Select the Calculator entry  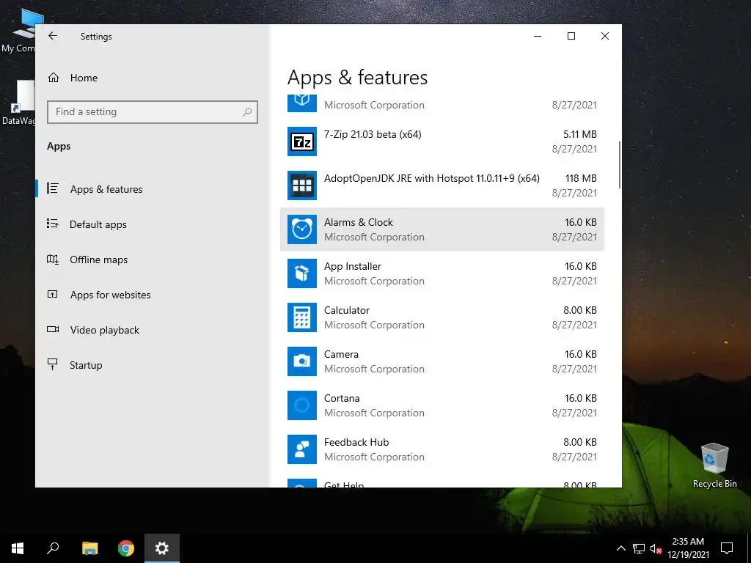[x=442, y=317]
